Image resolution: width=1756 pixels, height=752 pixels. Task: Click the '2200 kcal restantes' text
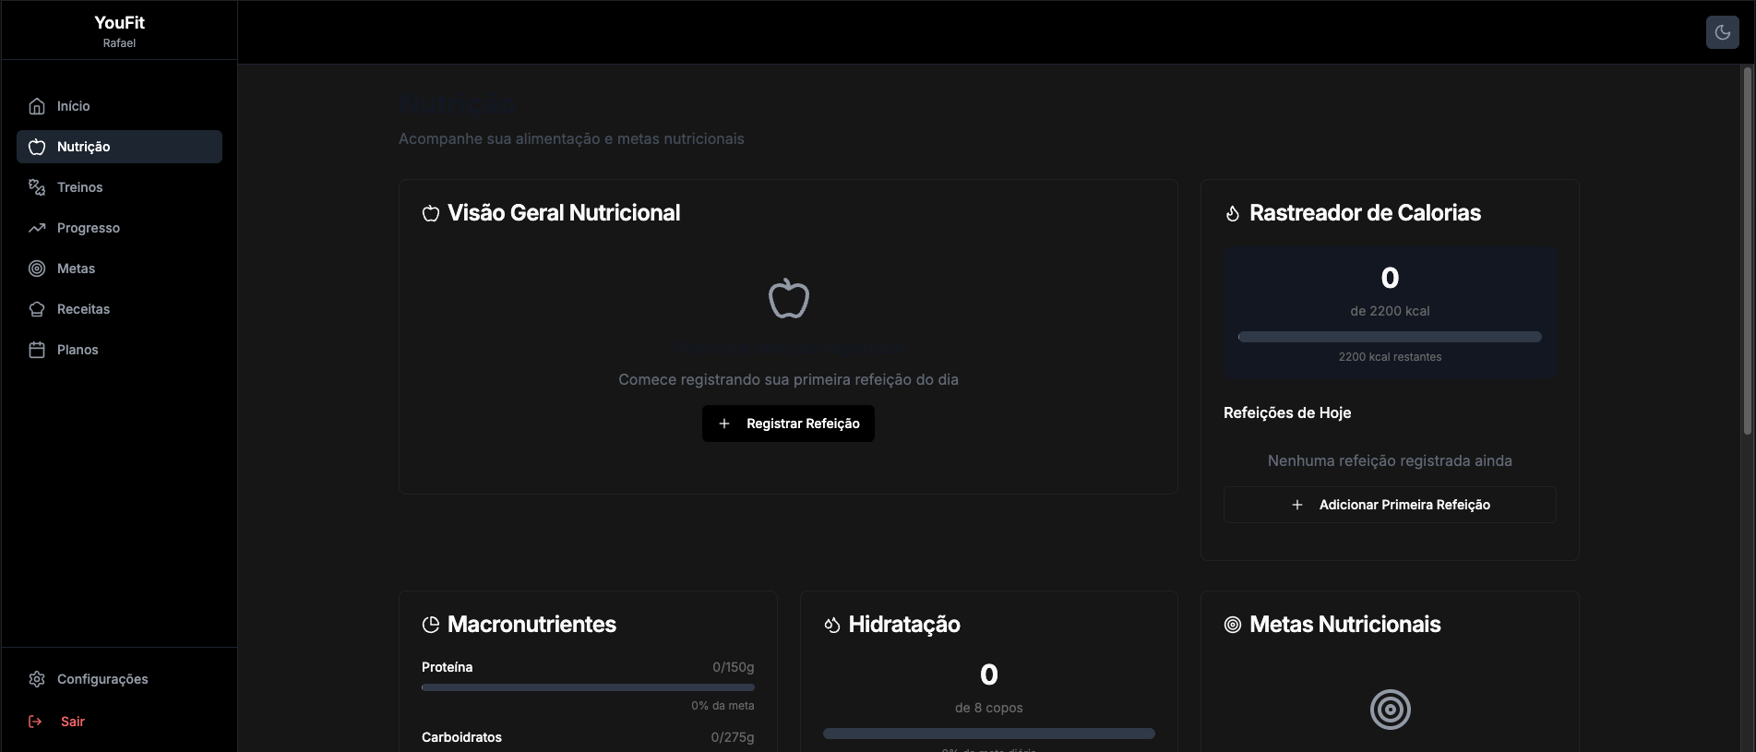[1390, 357]
